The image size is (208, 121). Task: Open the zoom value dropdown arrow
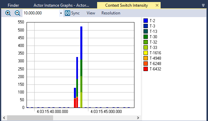tap(61, 13)
